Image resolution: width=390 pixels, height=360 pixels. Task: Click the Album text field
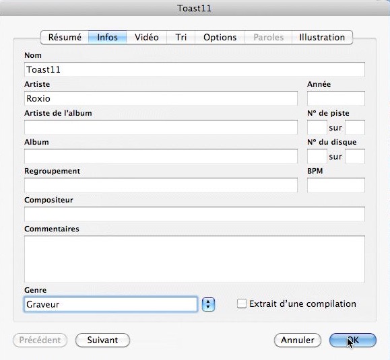pyautogui.click(x=161, y=156)
